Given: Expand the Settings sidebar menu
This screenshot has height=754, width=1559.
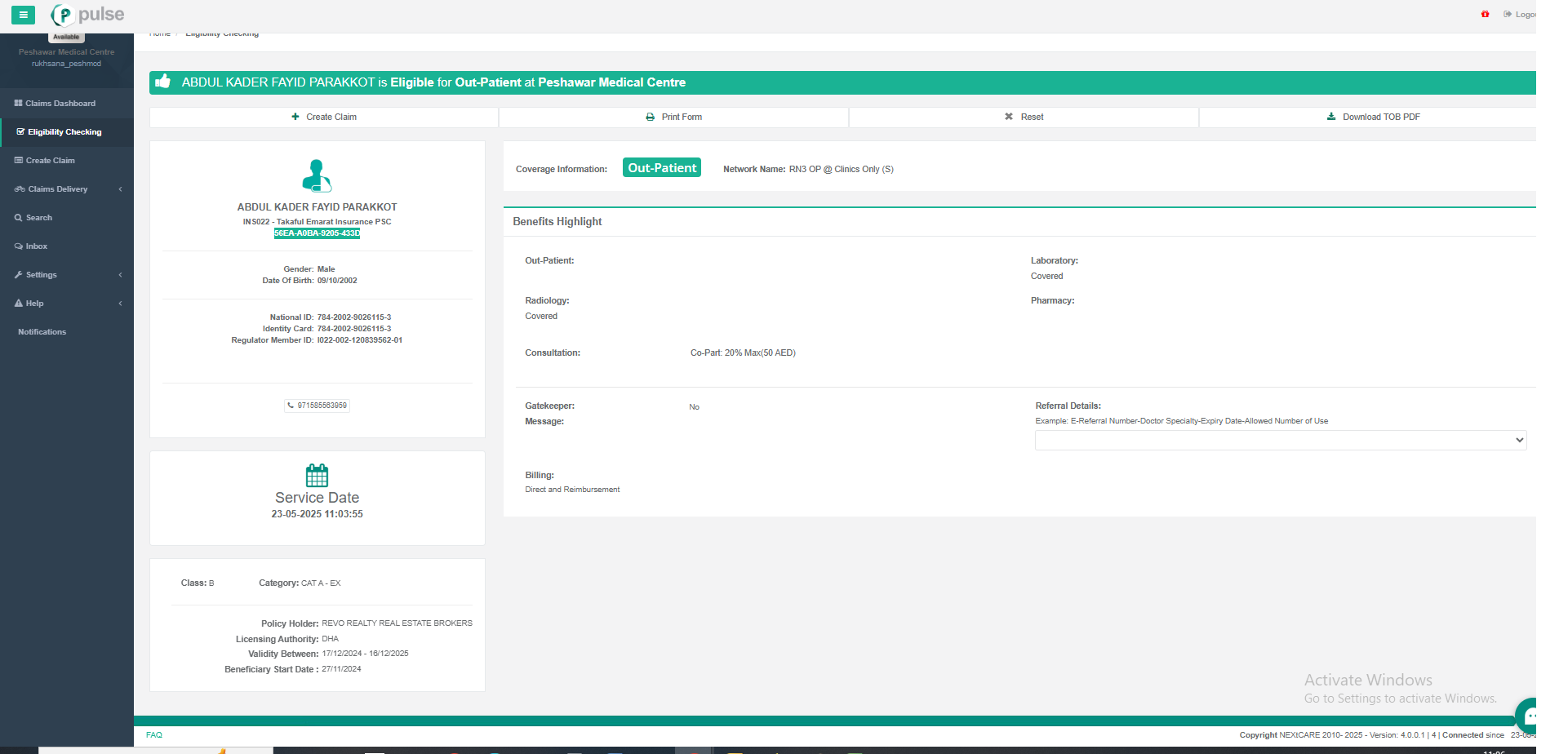Looking at the screenshot, I should pos(66,275).
